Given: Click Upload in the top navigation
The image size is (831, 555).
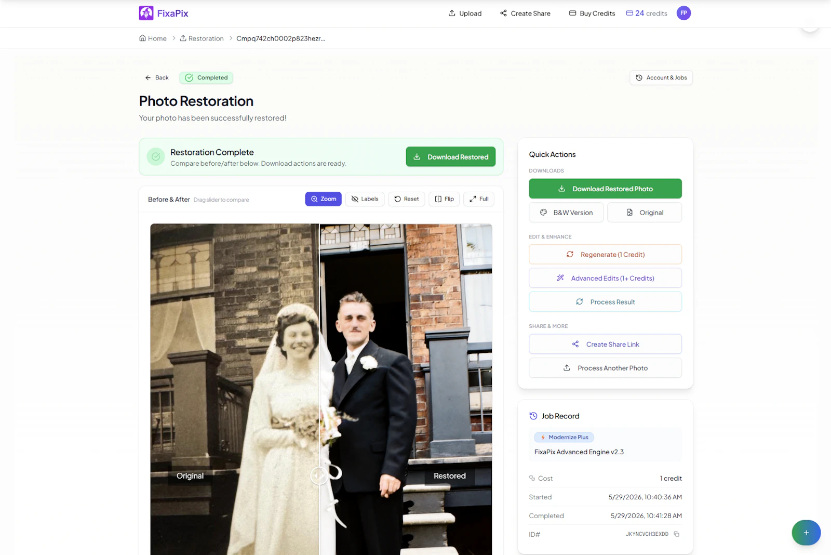Looking at the screenshot, I should pos(465,13).
